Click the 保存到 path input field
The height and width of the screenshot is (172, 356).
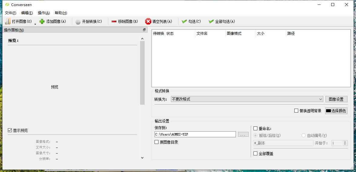point(195,134)
